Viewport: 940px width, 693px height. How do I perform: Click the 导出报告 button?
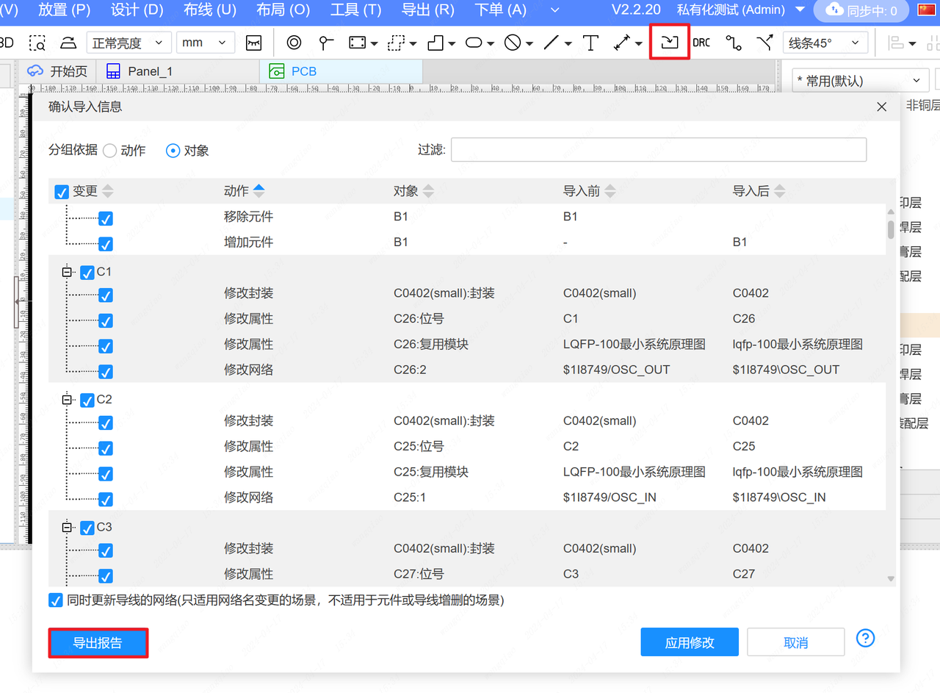click(x=98, y=643)
